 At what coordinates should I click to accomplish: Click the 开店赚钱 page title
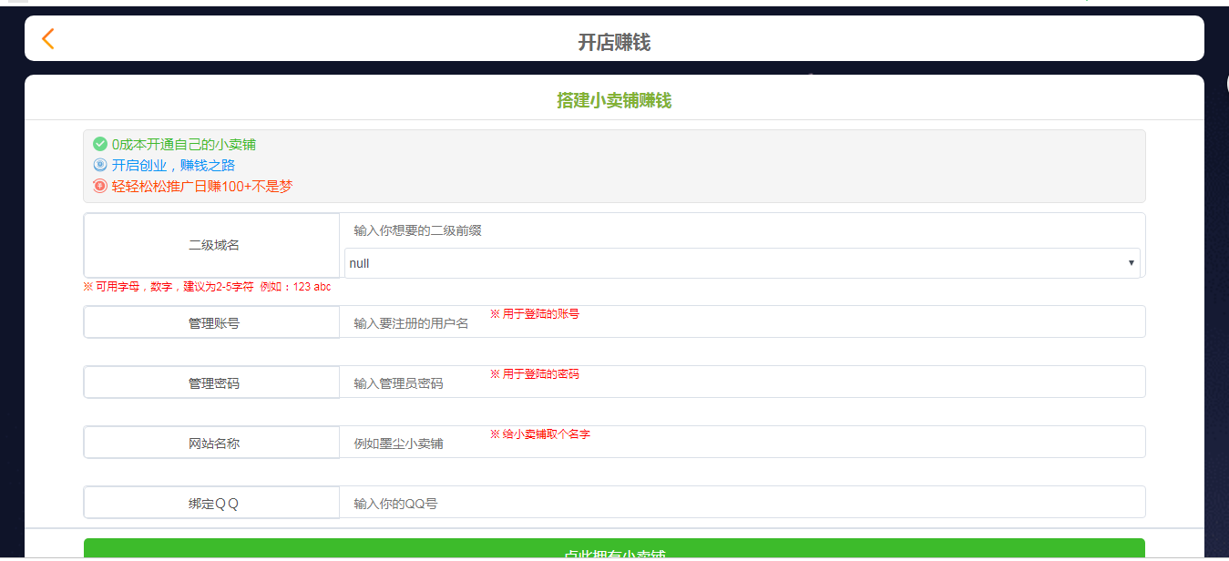point(614,43)
